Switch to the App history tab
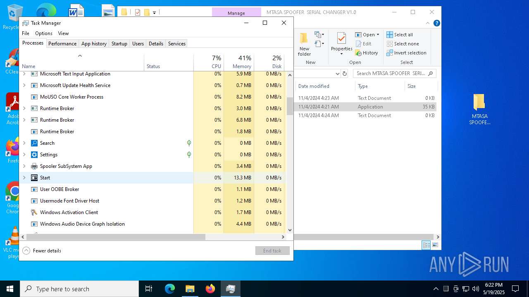 94,44
